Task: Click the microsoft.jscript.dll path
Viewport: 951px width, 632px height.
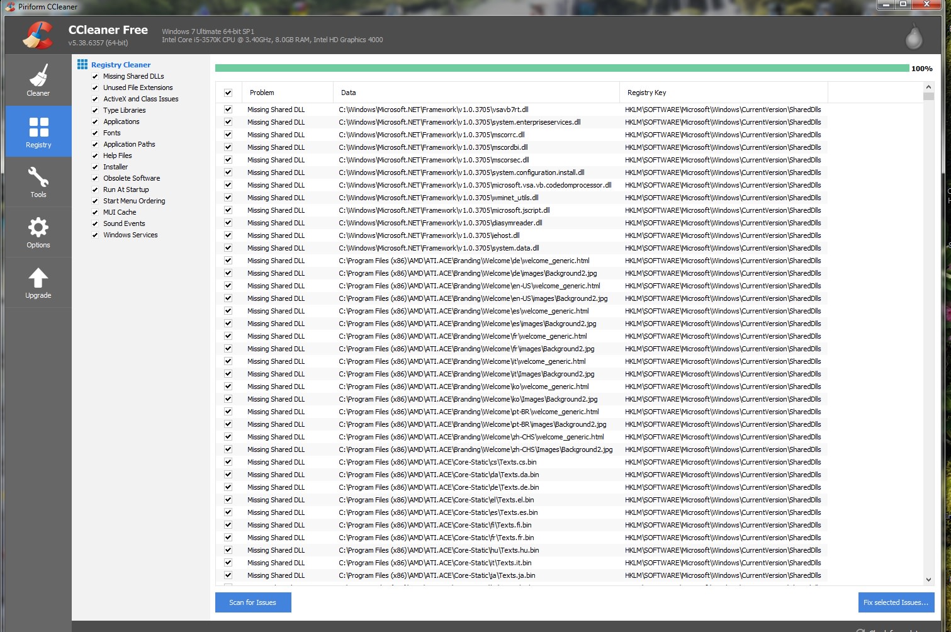Action: coord(444,210)
